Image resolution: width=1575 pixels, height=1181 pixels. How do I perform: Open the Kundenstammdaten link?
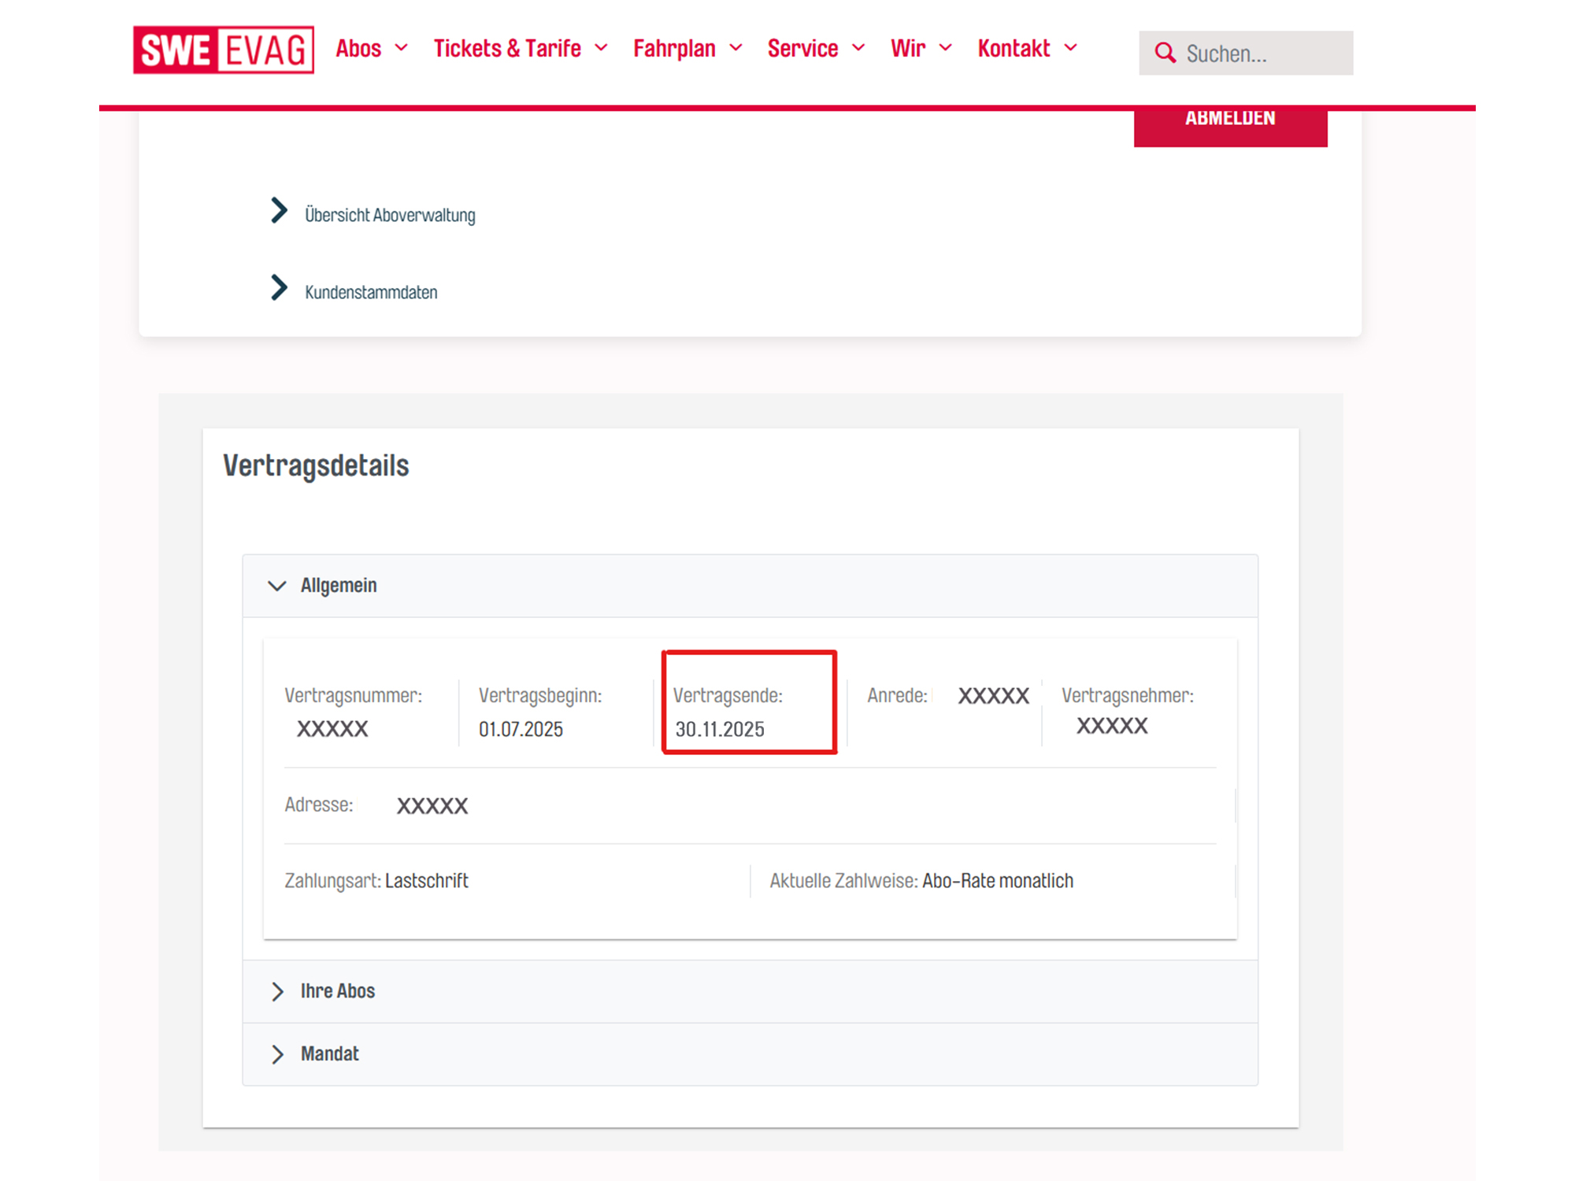pos(371,292)
